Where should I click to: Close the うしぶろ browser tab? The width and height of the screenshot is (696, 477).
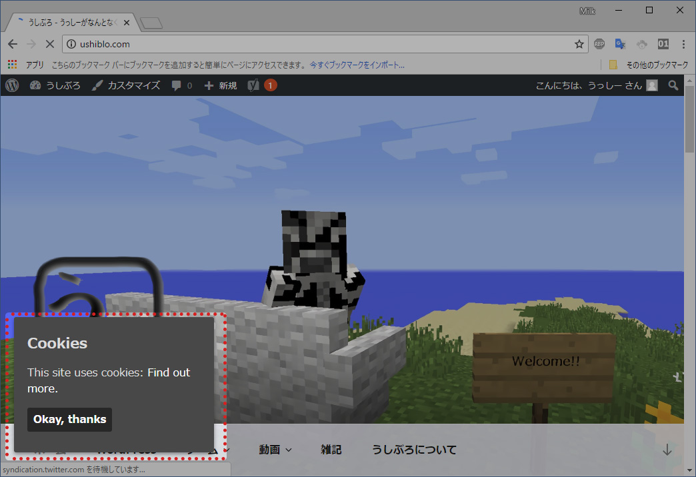(127, 22)
